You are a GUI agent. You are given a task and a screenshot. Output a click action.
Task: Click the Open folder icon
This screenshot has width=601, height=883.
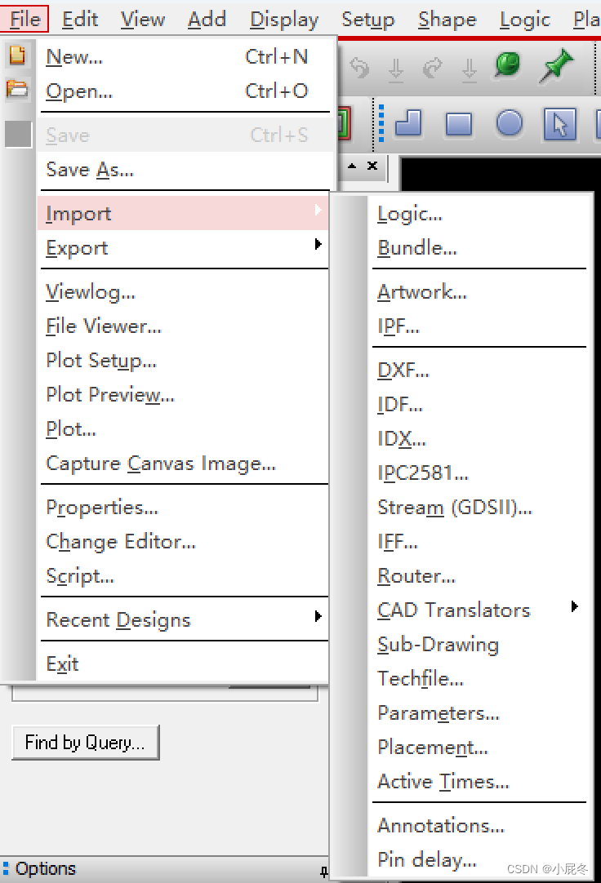[x=17, y=89]
